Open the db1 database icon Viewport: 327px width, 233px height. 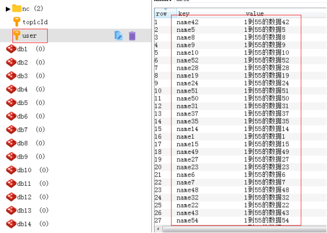[x=11, y=49]
